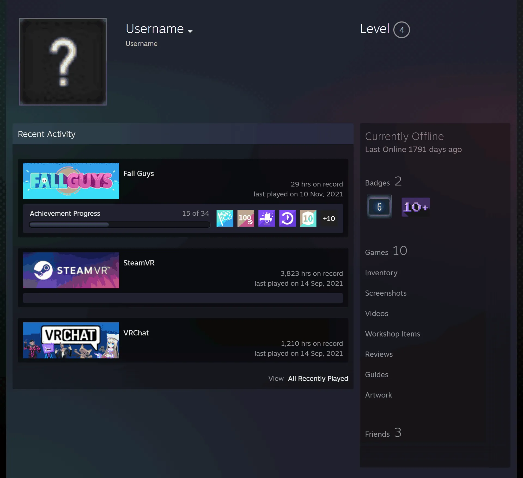The width and height of the screenshot is (523, 478).
Task: Open All Recently Played list
Action: (318, 378)
